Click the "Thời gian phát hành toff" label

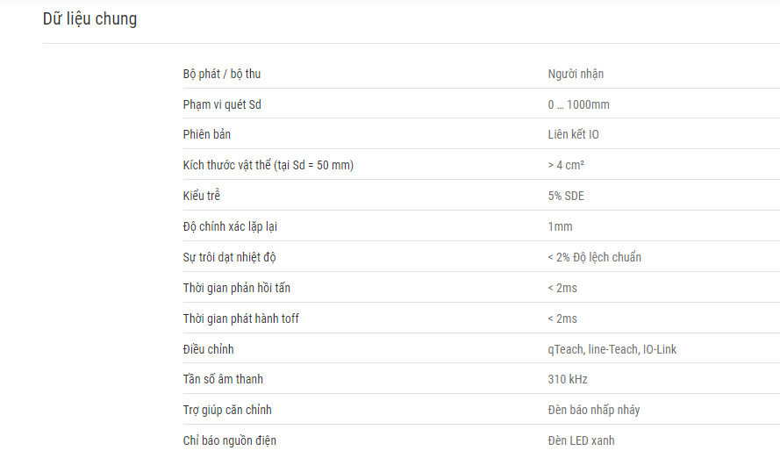point(240,318)
